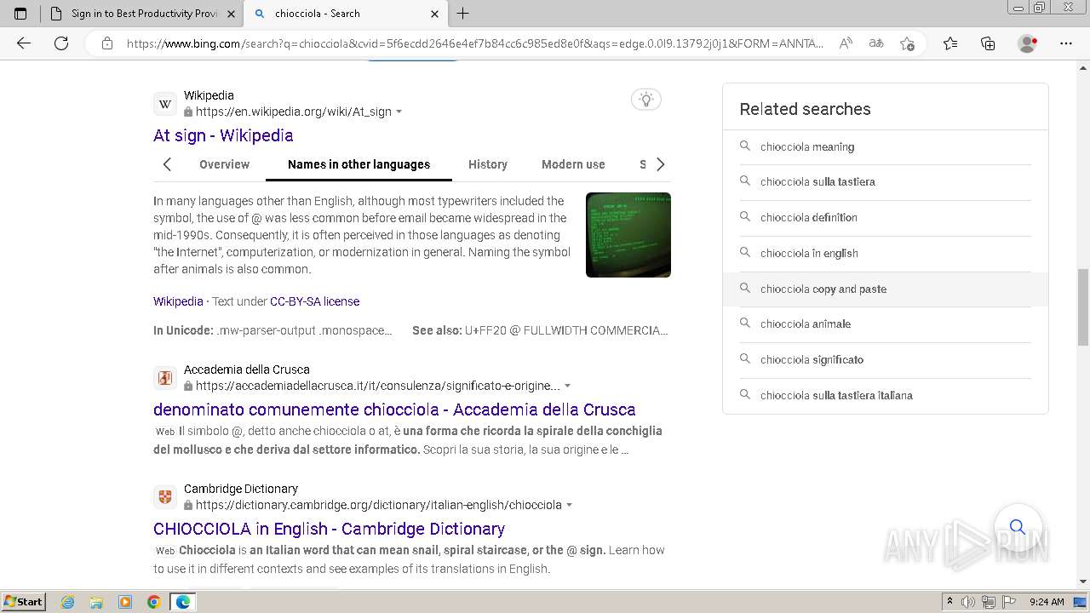Open 'denominato comunemente chiocciola' Accademia result
This screenshot has height=613, width=1090.
tap(394, 410)
